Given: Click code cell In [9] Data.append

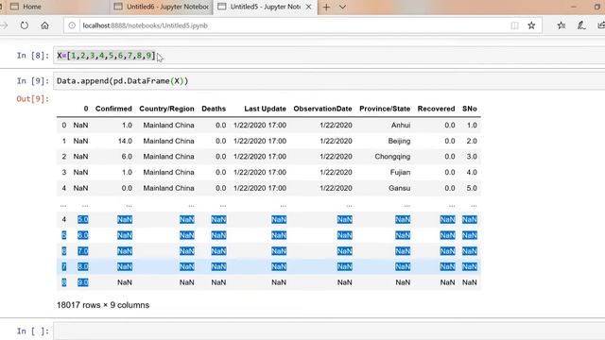Looking at the screenshot, I should 329,81.
